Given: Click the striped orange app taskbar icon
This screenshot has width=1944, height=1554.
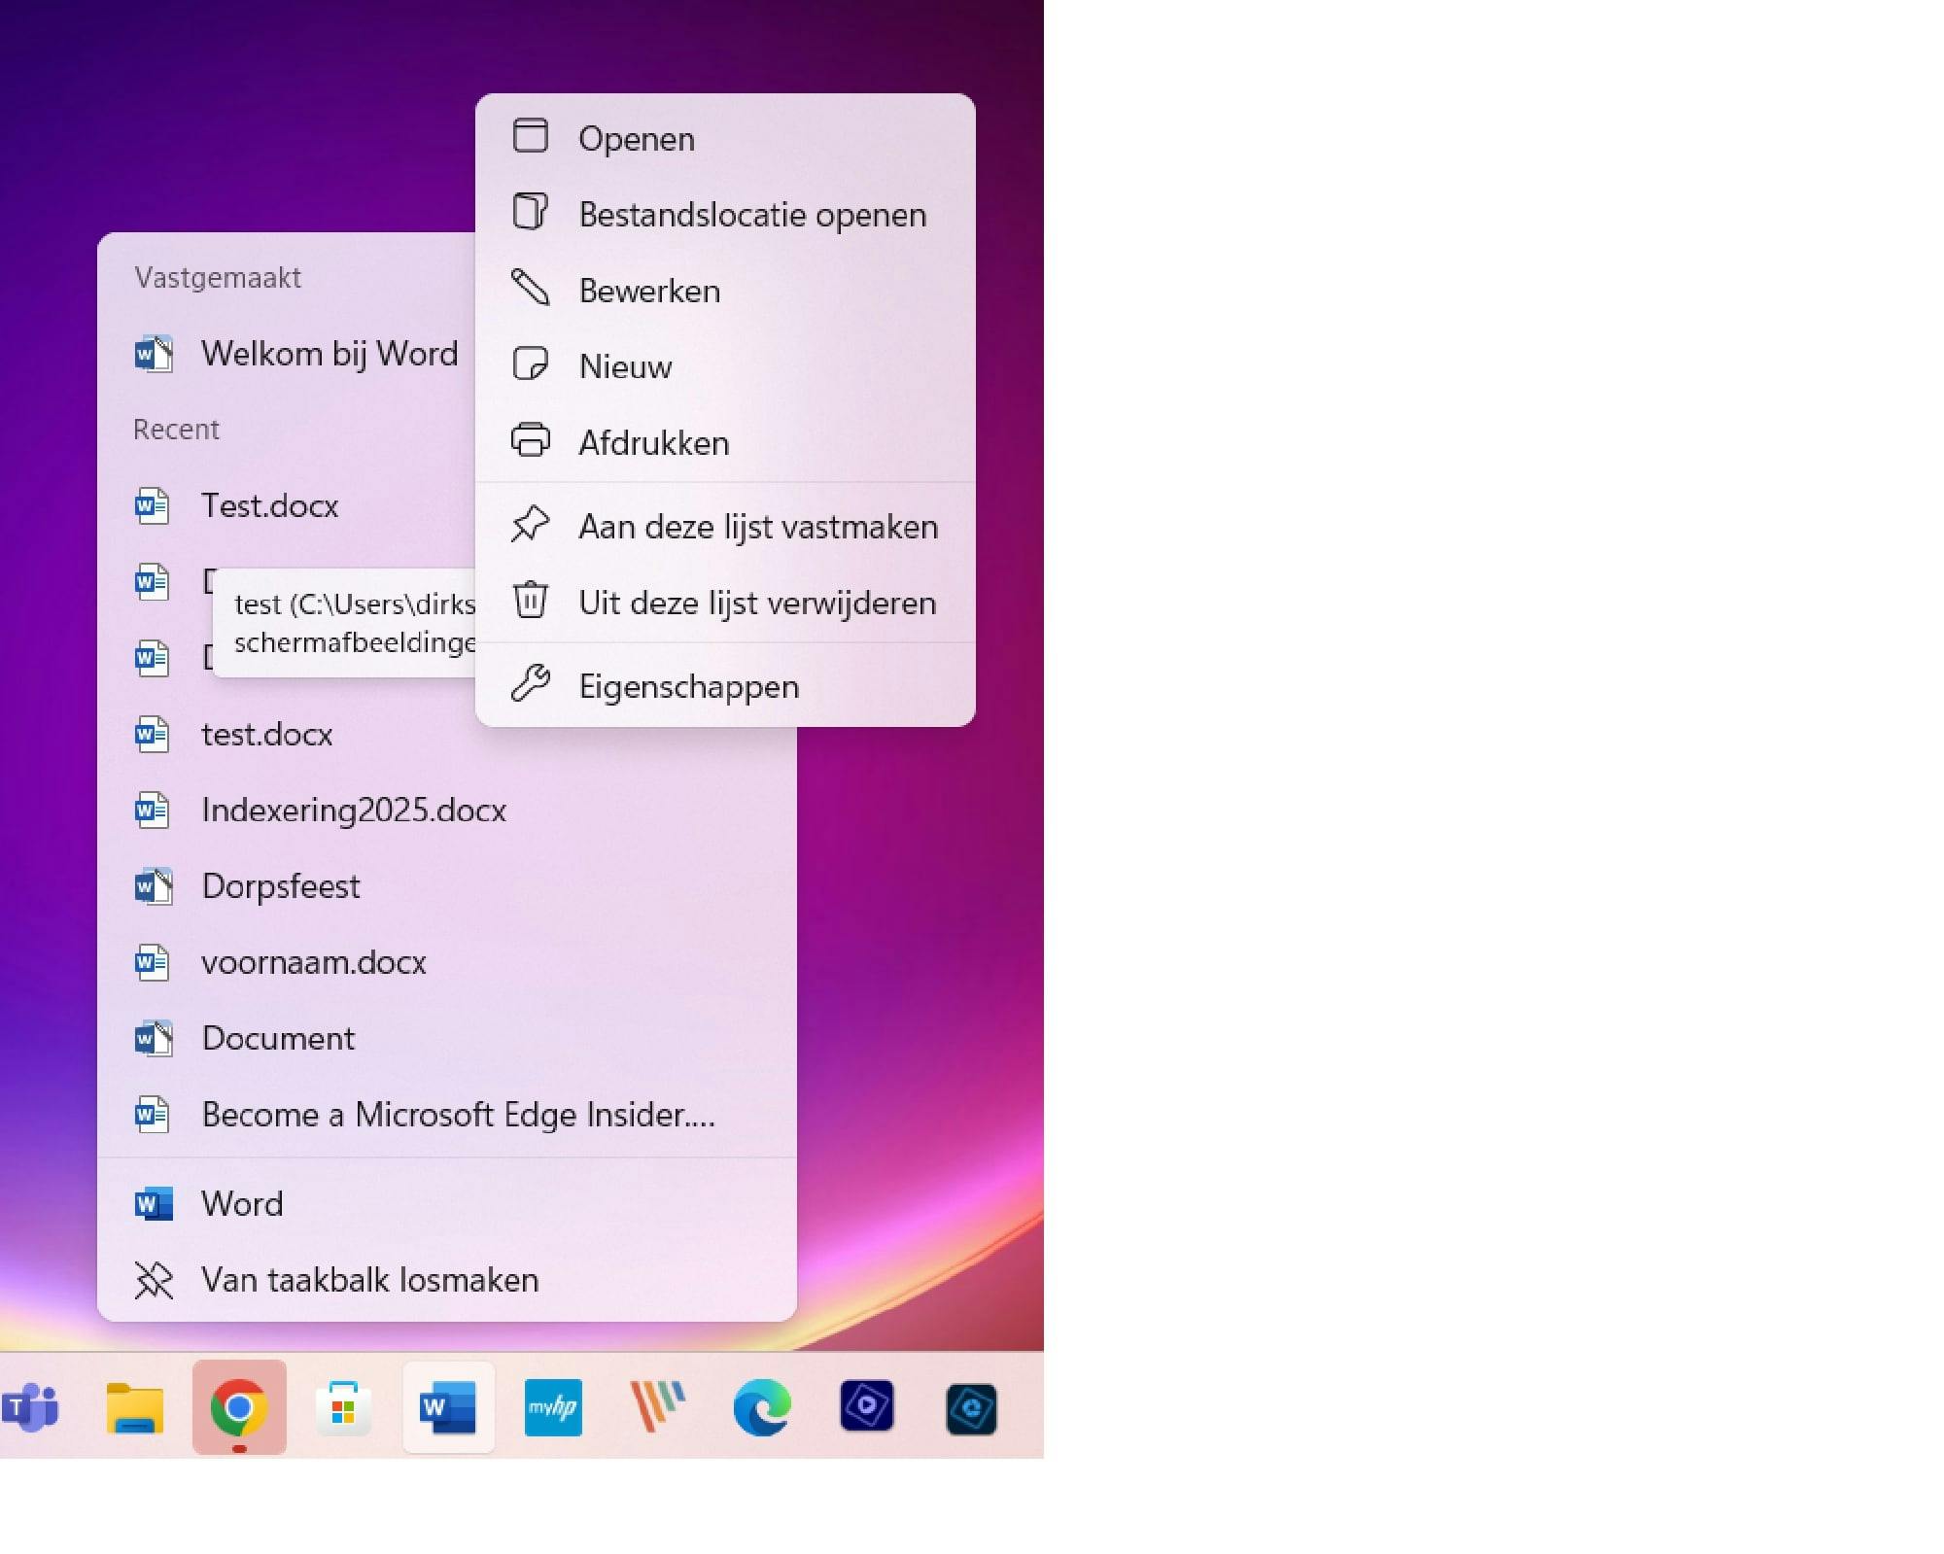Looking at the screenshot, I should [658, 1407].
